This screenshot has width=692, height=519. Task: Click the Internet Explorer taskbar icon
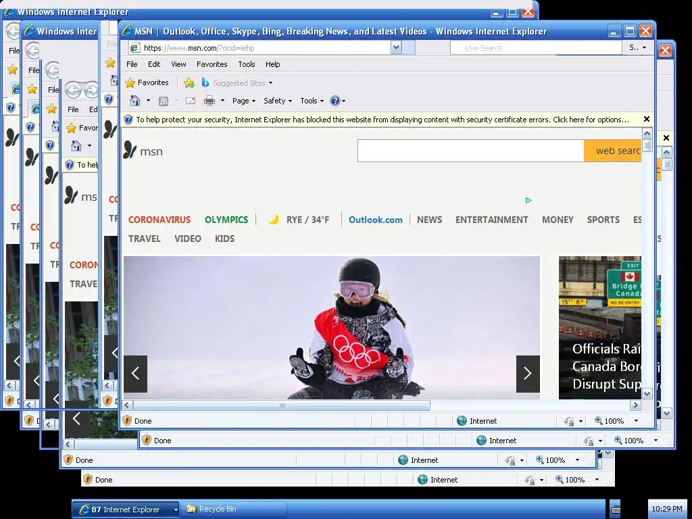pos(84,510)
